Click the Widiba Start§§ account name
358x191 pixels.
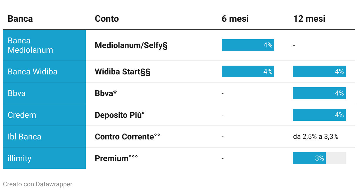point(122,71)
